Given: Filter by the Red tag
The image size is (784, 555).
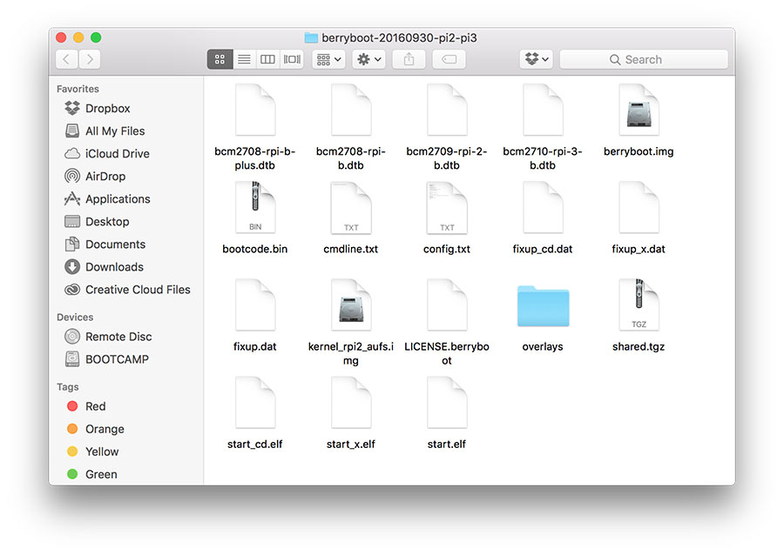Looking at the screenshot, I should pyautogui.click(x=95, y=406).
